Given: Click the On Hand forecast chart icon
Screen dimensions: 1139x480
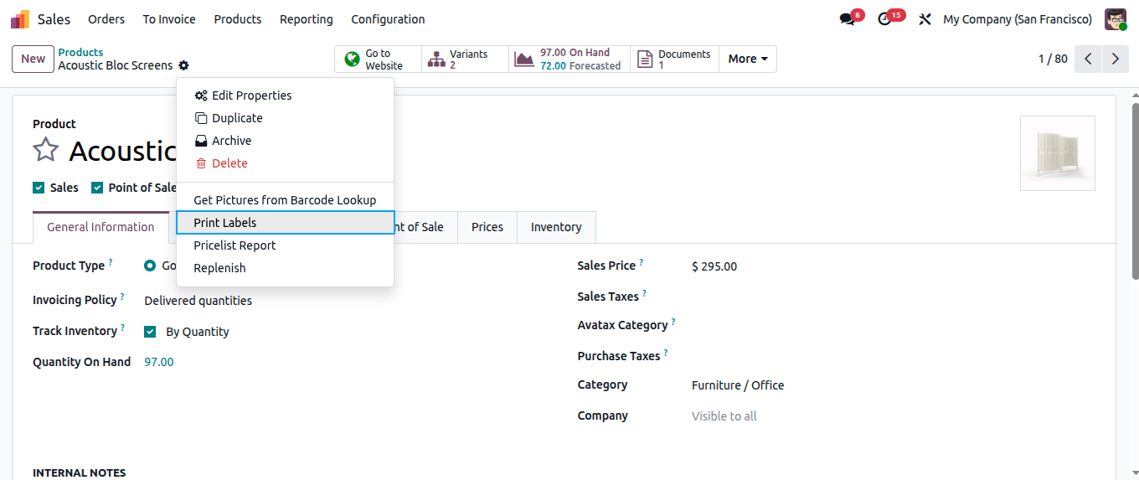Looking at the screenshot, I should click(x=524, y=59).
